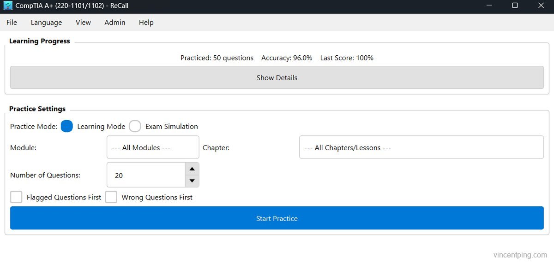
Task: Click the Start Practice button
Action: click(x=277, y=218)
